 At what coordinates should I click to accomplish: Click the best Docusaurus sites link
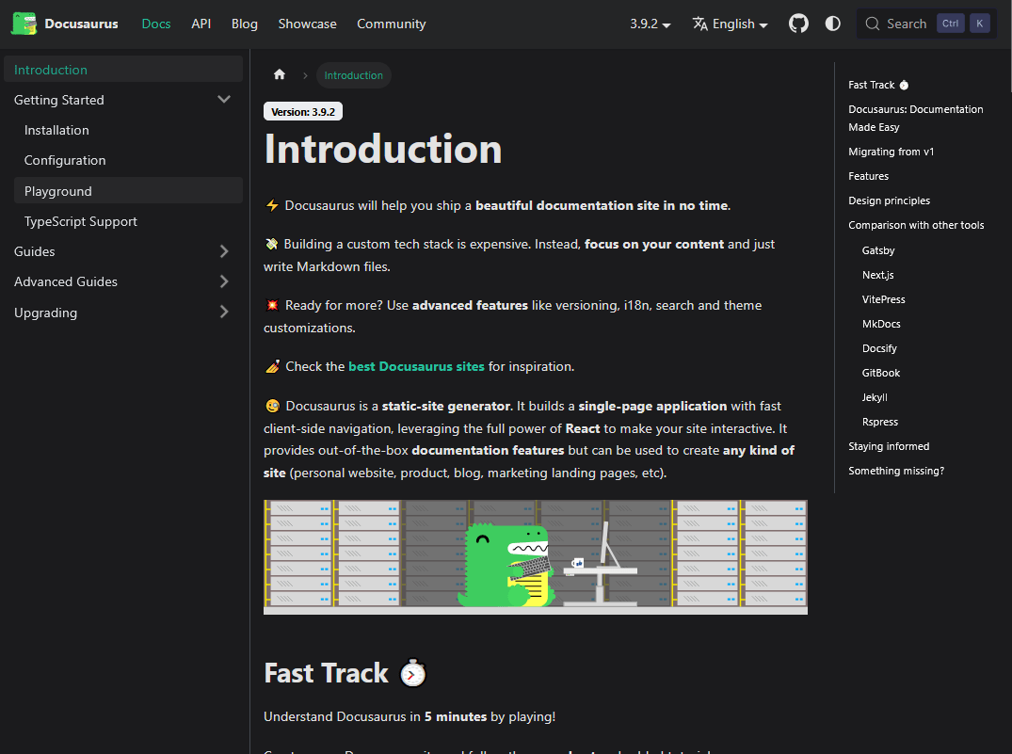click(x=416, y=365)
